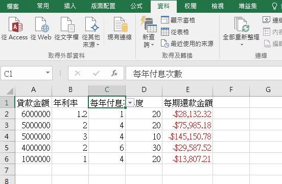Click the formula bar options dots handle
Viewport: 282px width, 184px height.
(x=60, y=73)
